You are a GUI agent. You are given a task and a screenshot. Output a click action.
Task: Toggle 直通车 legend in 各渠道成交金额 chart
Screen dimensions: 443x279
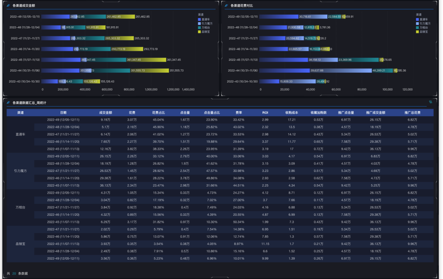[204, 20]
